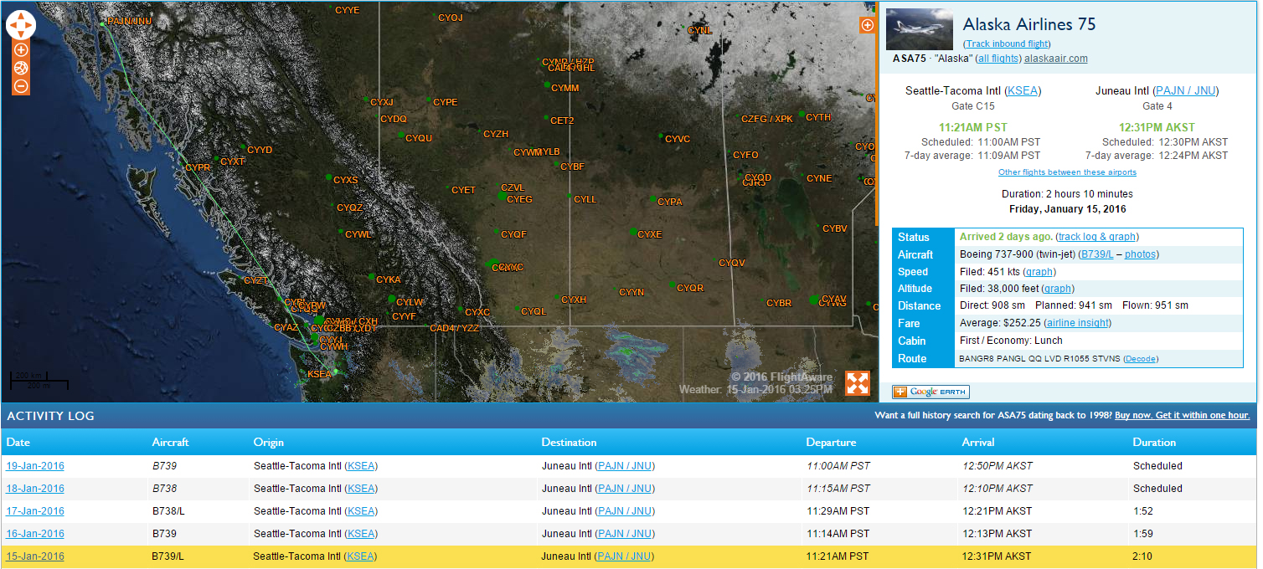The height and width of the screenshot is (569, 1263).
Task: Open PAJN / JNU link in the 17-Jan-2016 row
Action: [x=625, y=511]
